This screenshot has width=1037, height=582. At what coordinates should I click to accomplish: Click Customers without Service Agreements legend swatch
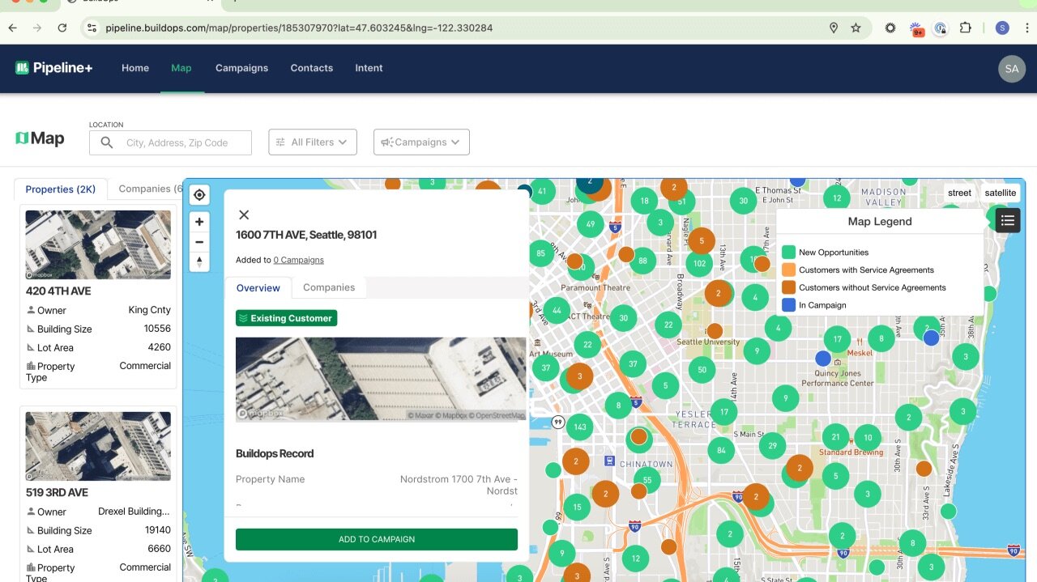pyautogui.click(x=788, y=287)
